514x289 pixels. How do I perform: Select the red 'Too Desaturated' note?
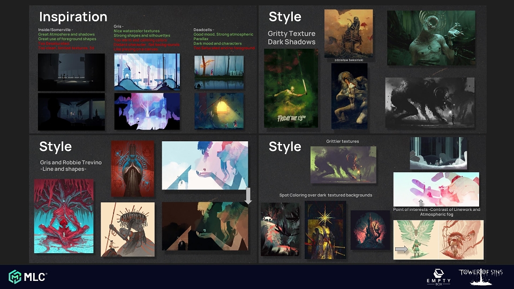pos(54,43)
